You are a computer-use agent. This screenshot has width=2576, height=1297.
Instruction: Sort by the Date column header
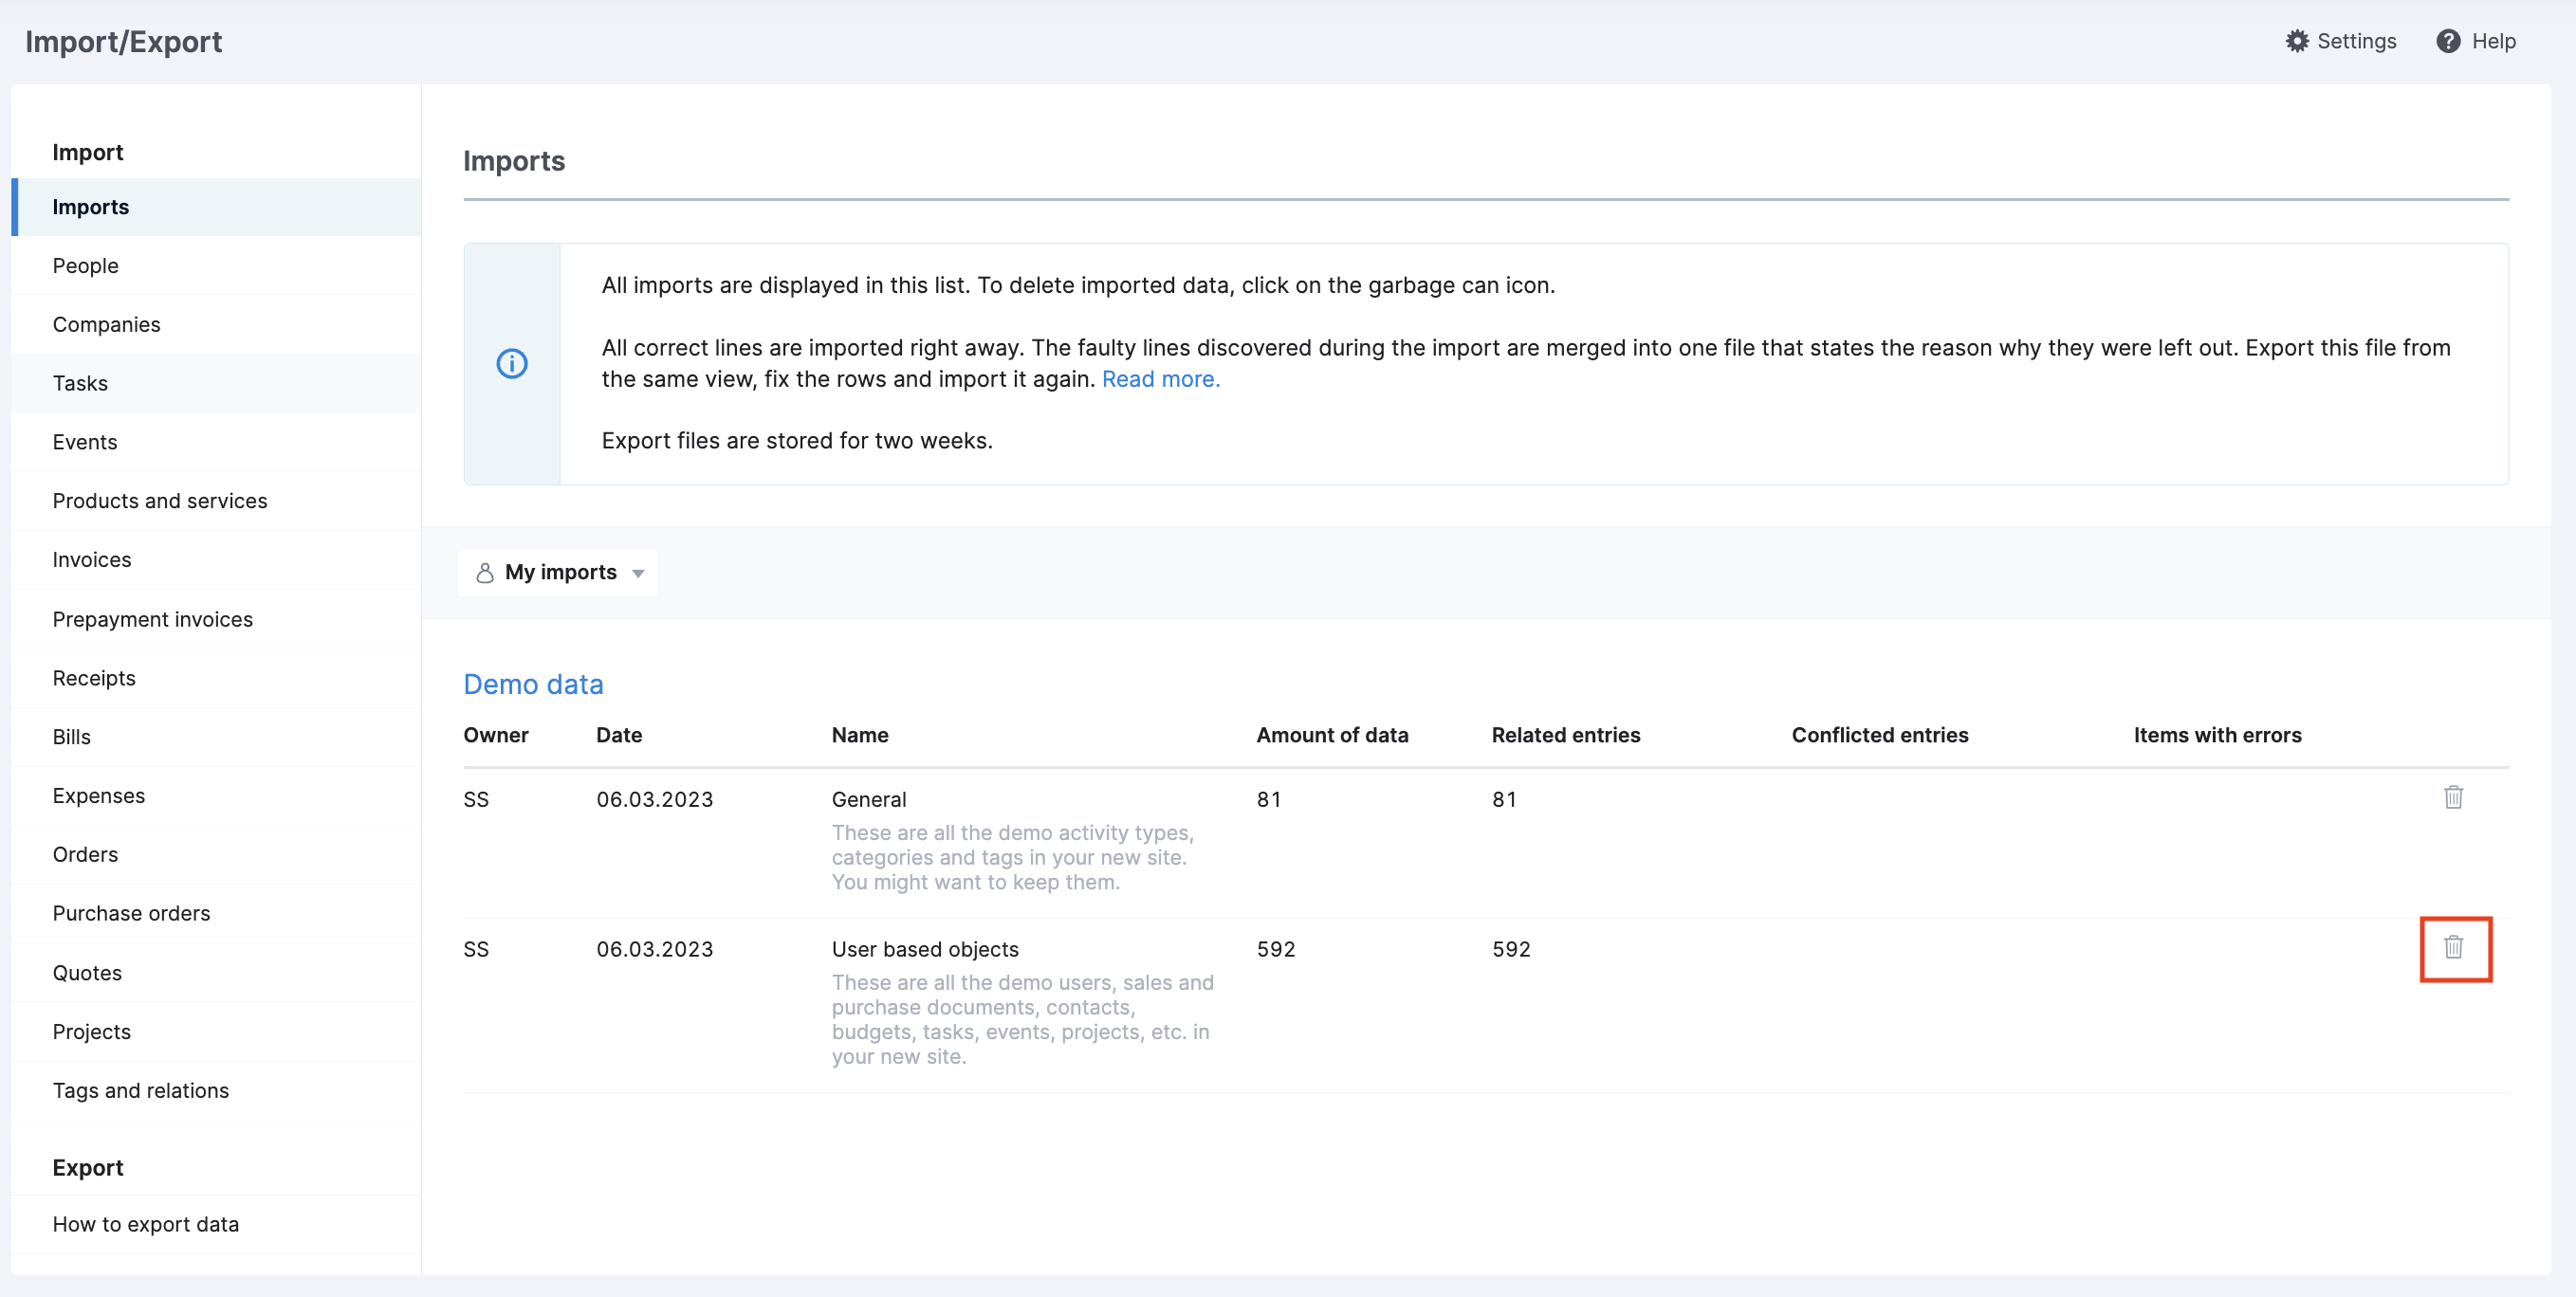(619, 735)
